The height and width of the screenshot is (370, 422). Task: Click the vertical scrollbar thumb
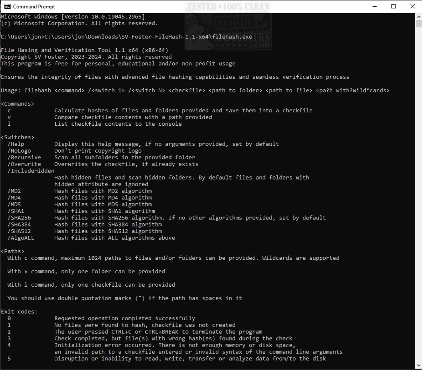tap(418, 24)
